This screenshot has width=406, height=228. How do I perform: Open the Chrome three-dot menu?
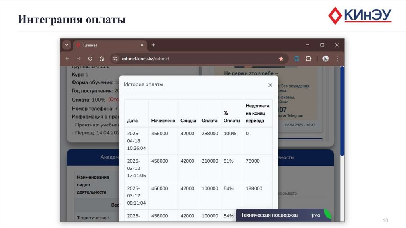(x=337, y=59)
